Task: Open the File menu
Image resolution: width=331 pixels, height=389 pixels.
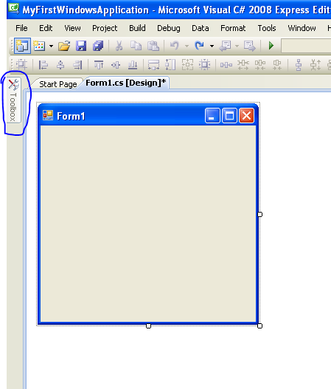Action: (21, 28)
